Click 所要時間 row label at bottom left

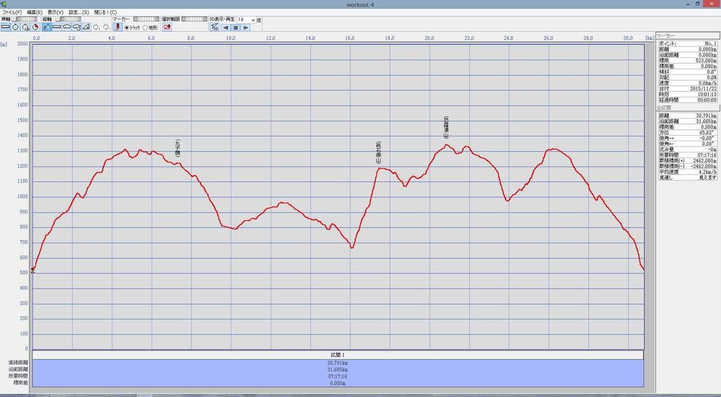19,376
